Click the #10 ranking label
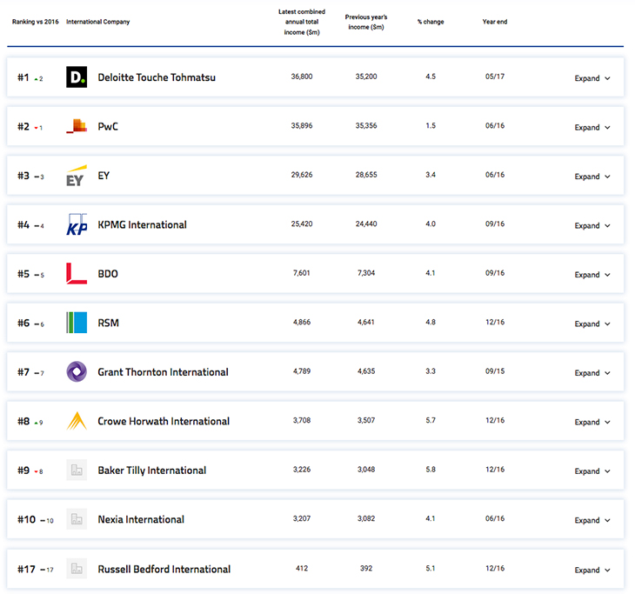 point(26,519)
